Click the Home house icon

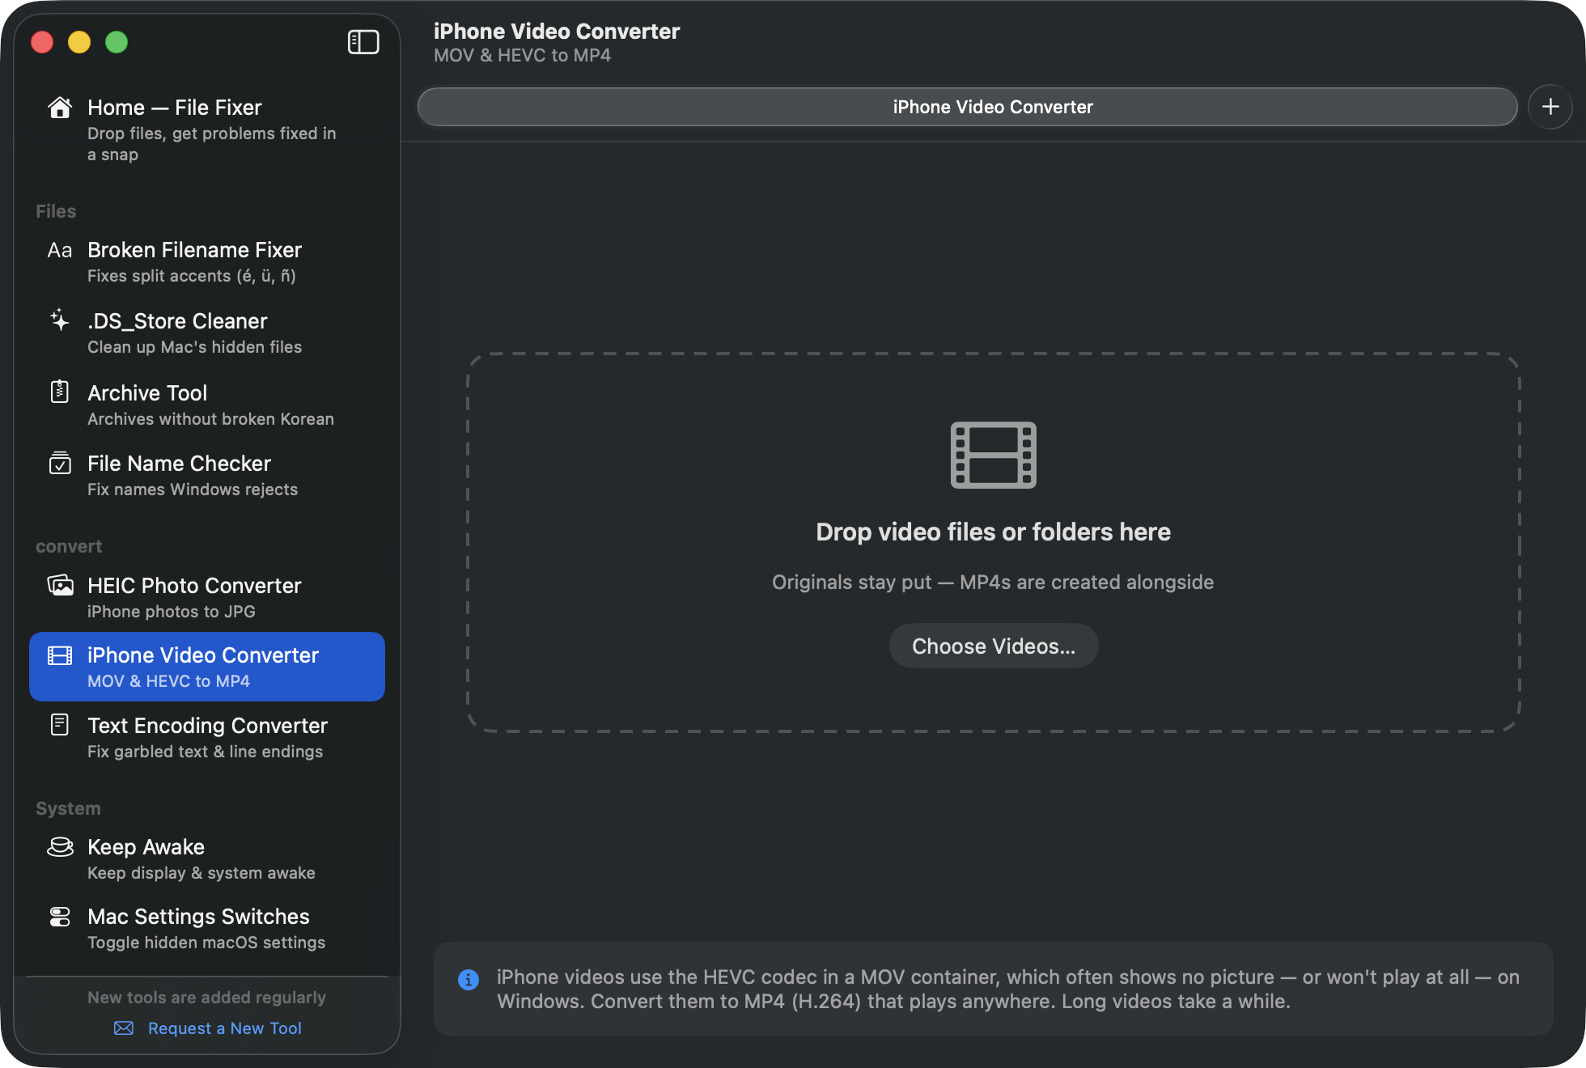tap(60, 108)
